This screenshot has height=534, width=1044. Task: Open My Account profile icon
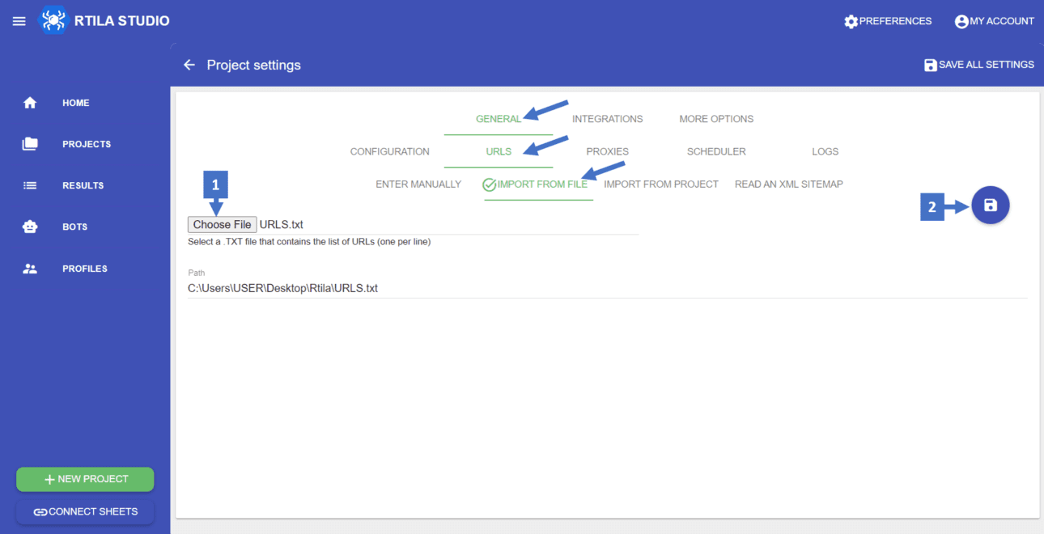click(961, 22)
